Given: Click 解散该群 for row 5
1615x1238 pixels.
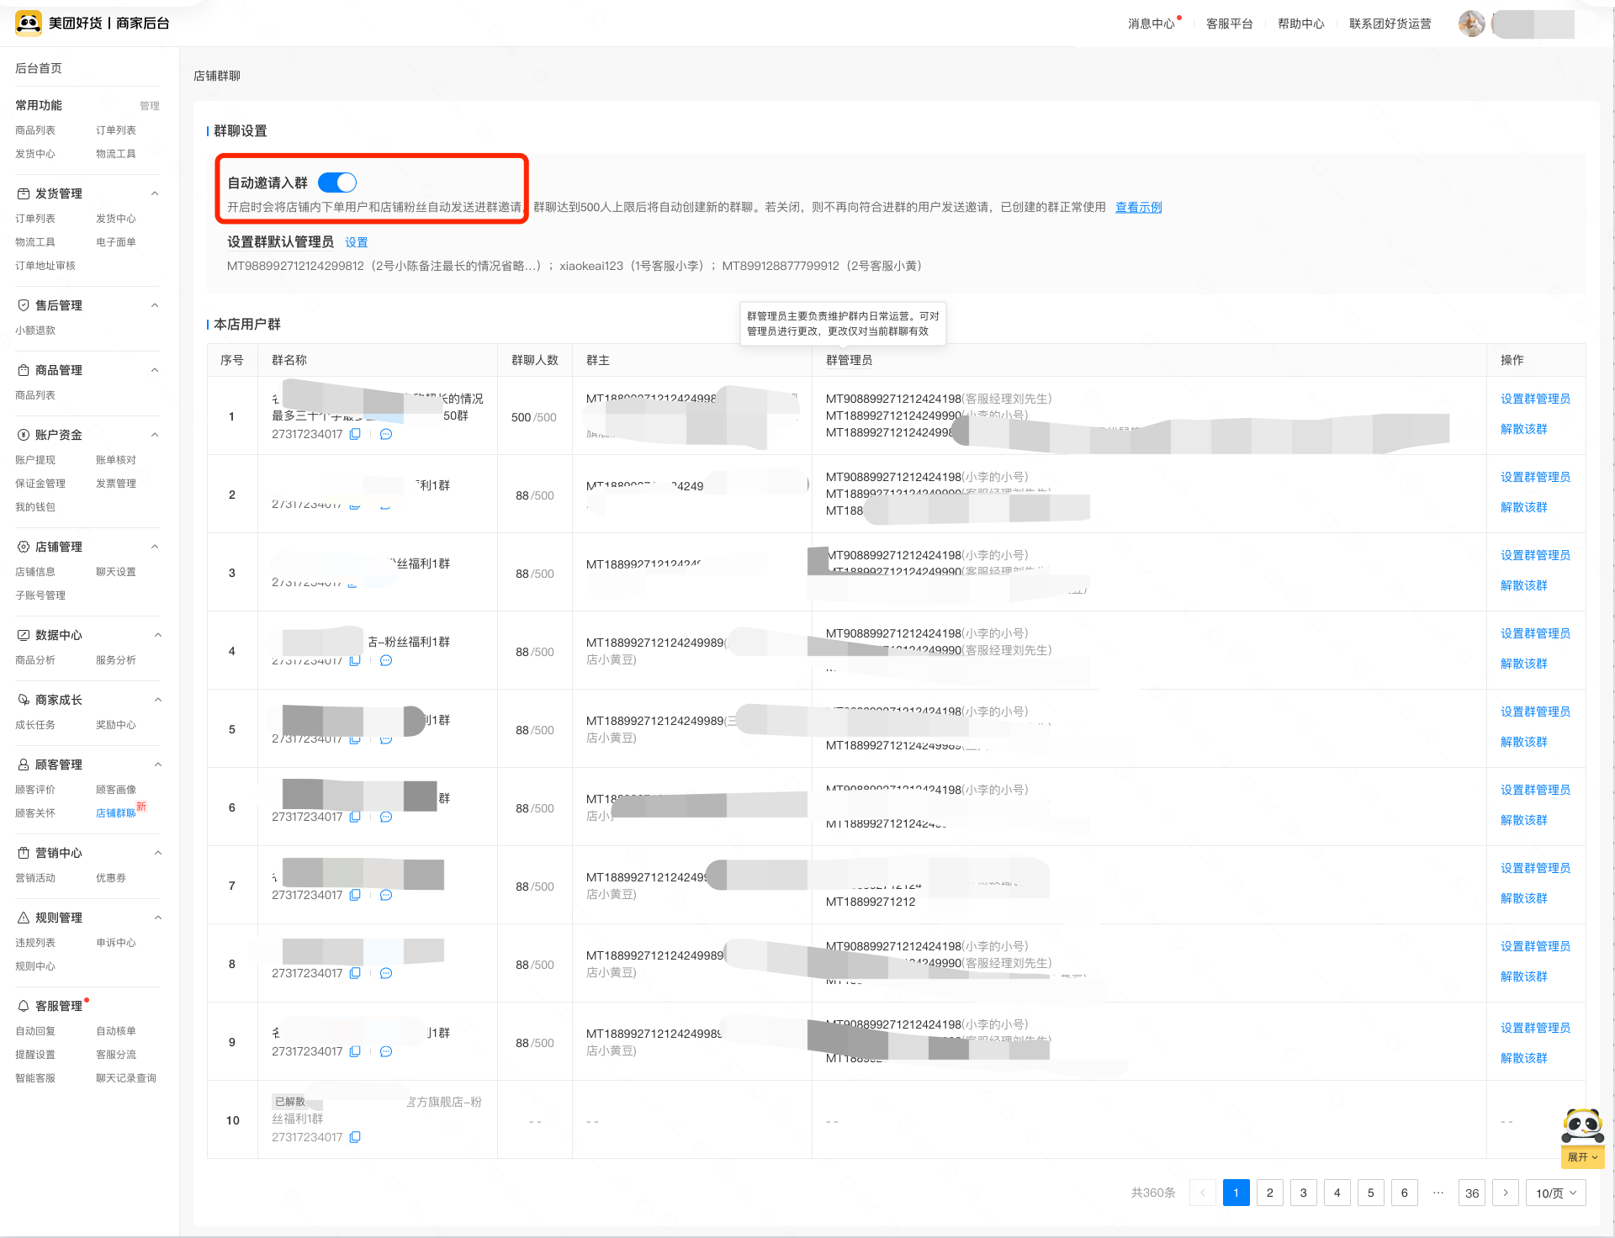Looking at the screenshot, I should (1523, 742).
